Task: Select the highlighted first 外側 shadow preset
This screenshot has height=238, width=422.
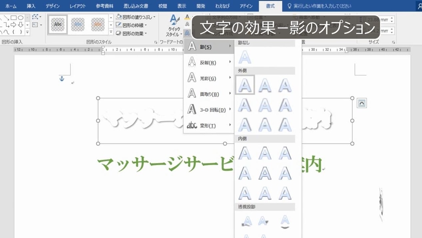Action: tap(245, 85)
